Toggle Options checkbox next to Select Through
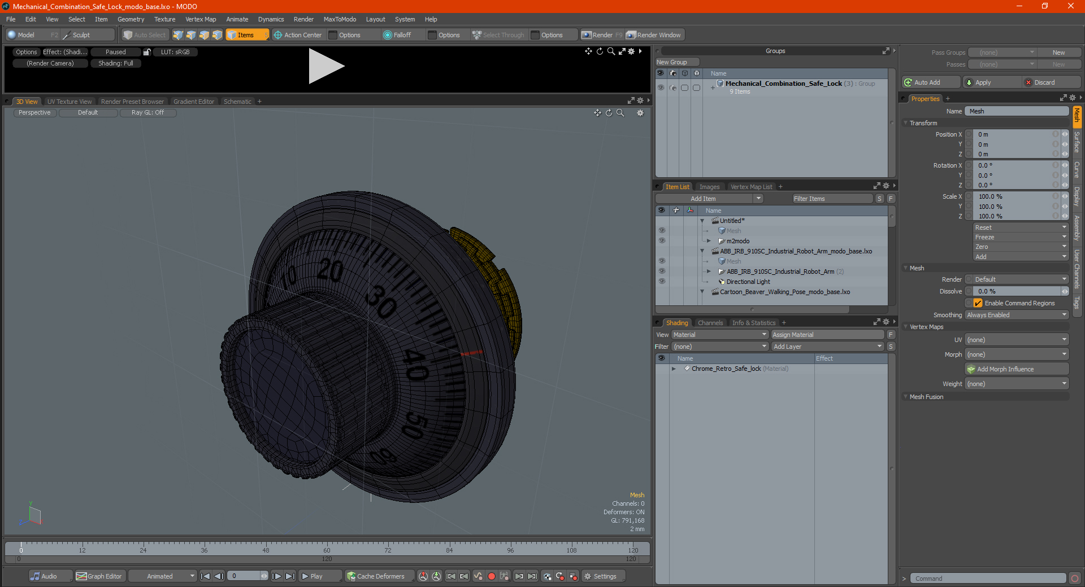1085x587 pixels. point(535,35)
